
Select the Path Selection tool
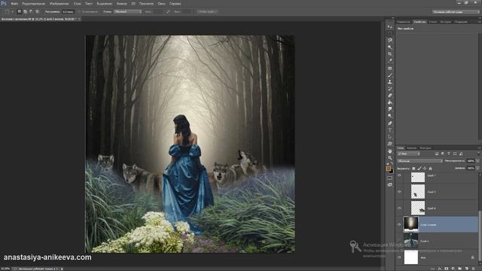[x=390, y=137]
